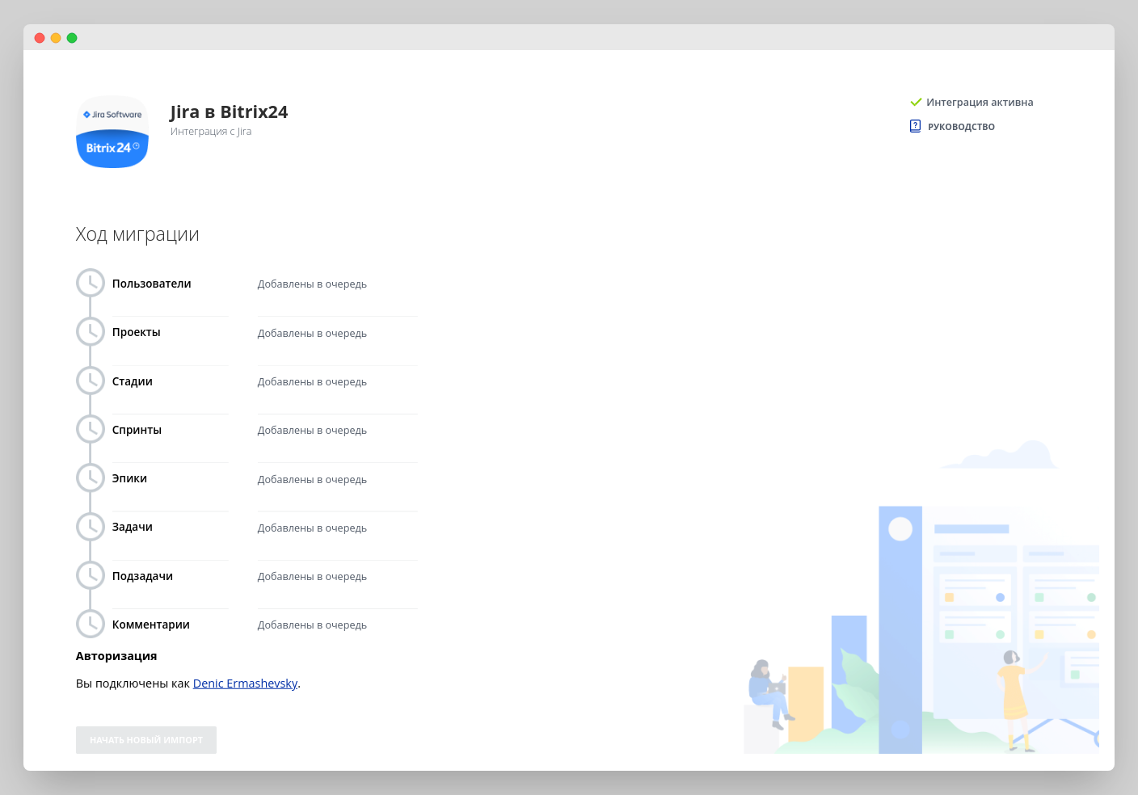The image size is (1138, 795).
Task: Select the Задачи migration step label
Action: pos(133,527)
